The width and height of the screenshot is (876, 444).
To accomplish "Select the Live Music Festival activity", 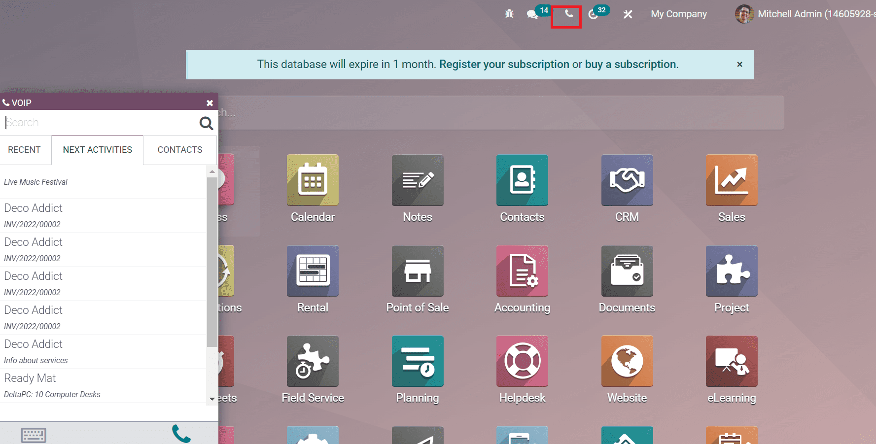I will pyautogui.click(x=103, y=182).
